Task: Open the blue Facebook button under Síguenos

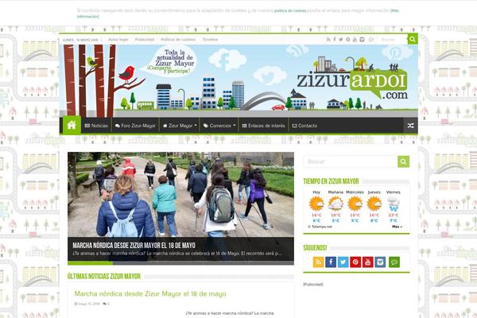Action: coord(331,262)
